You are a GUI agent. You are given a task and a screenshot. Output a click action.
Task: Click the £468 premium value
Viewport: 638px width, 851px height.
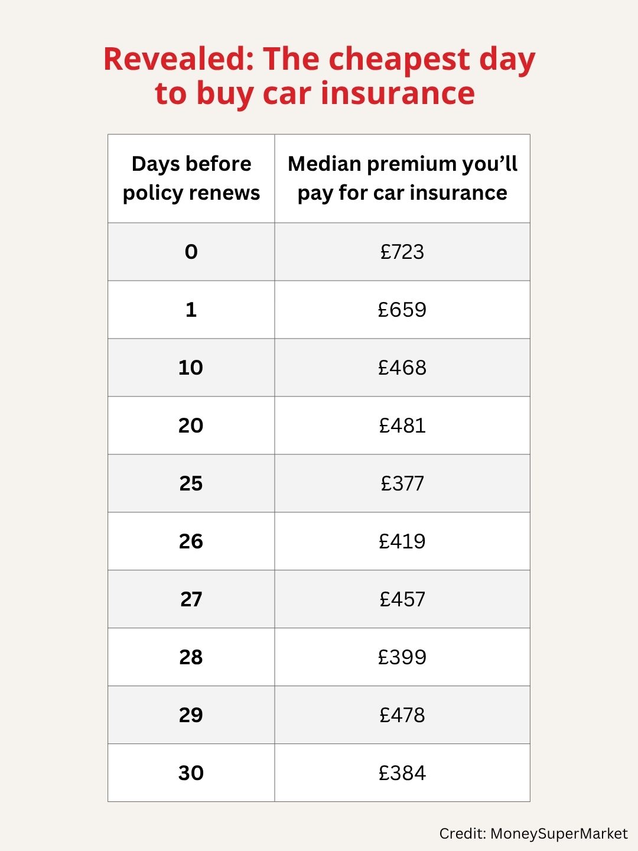coord(402,368)
